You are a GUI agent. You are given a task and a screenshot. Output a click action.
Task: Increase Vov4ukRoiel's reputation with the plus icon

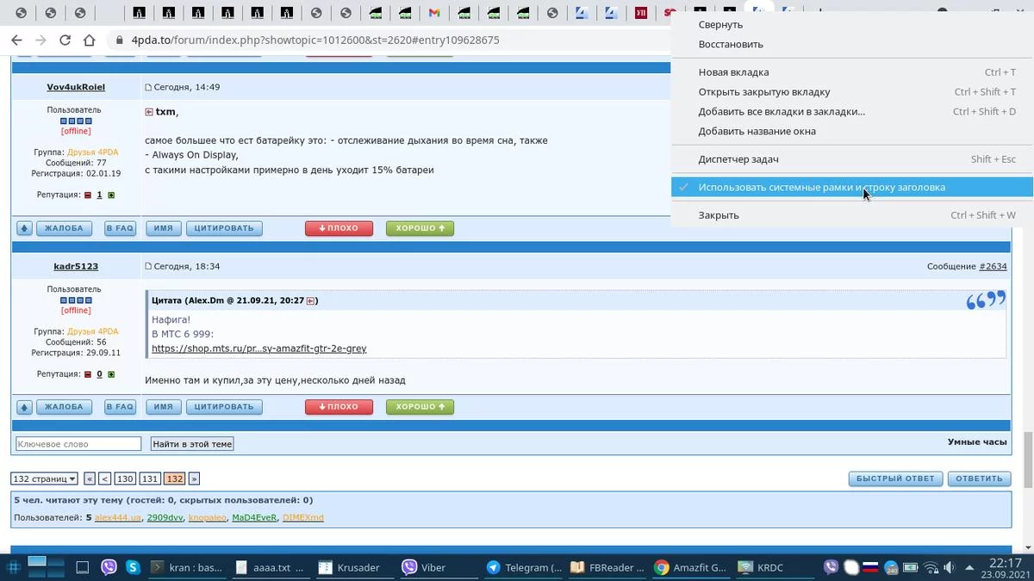tap(111, 195)
